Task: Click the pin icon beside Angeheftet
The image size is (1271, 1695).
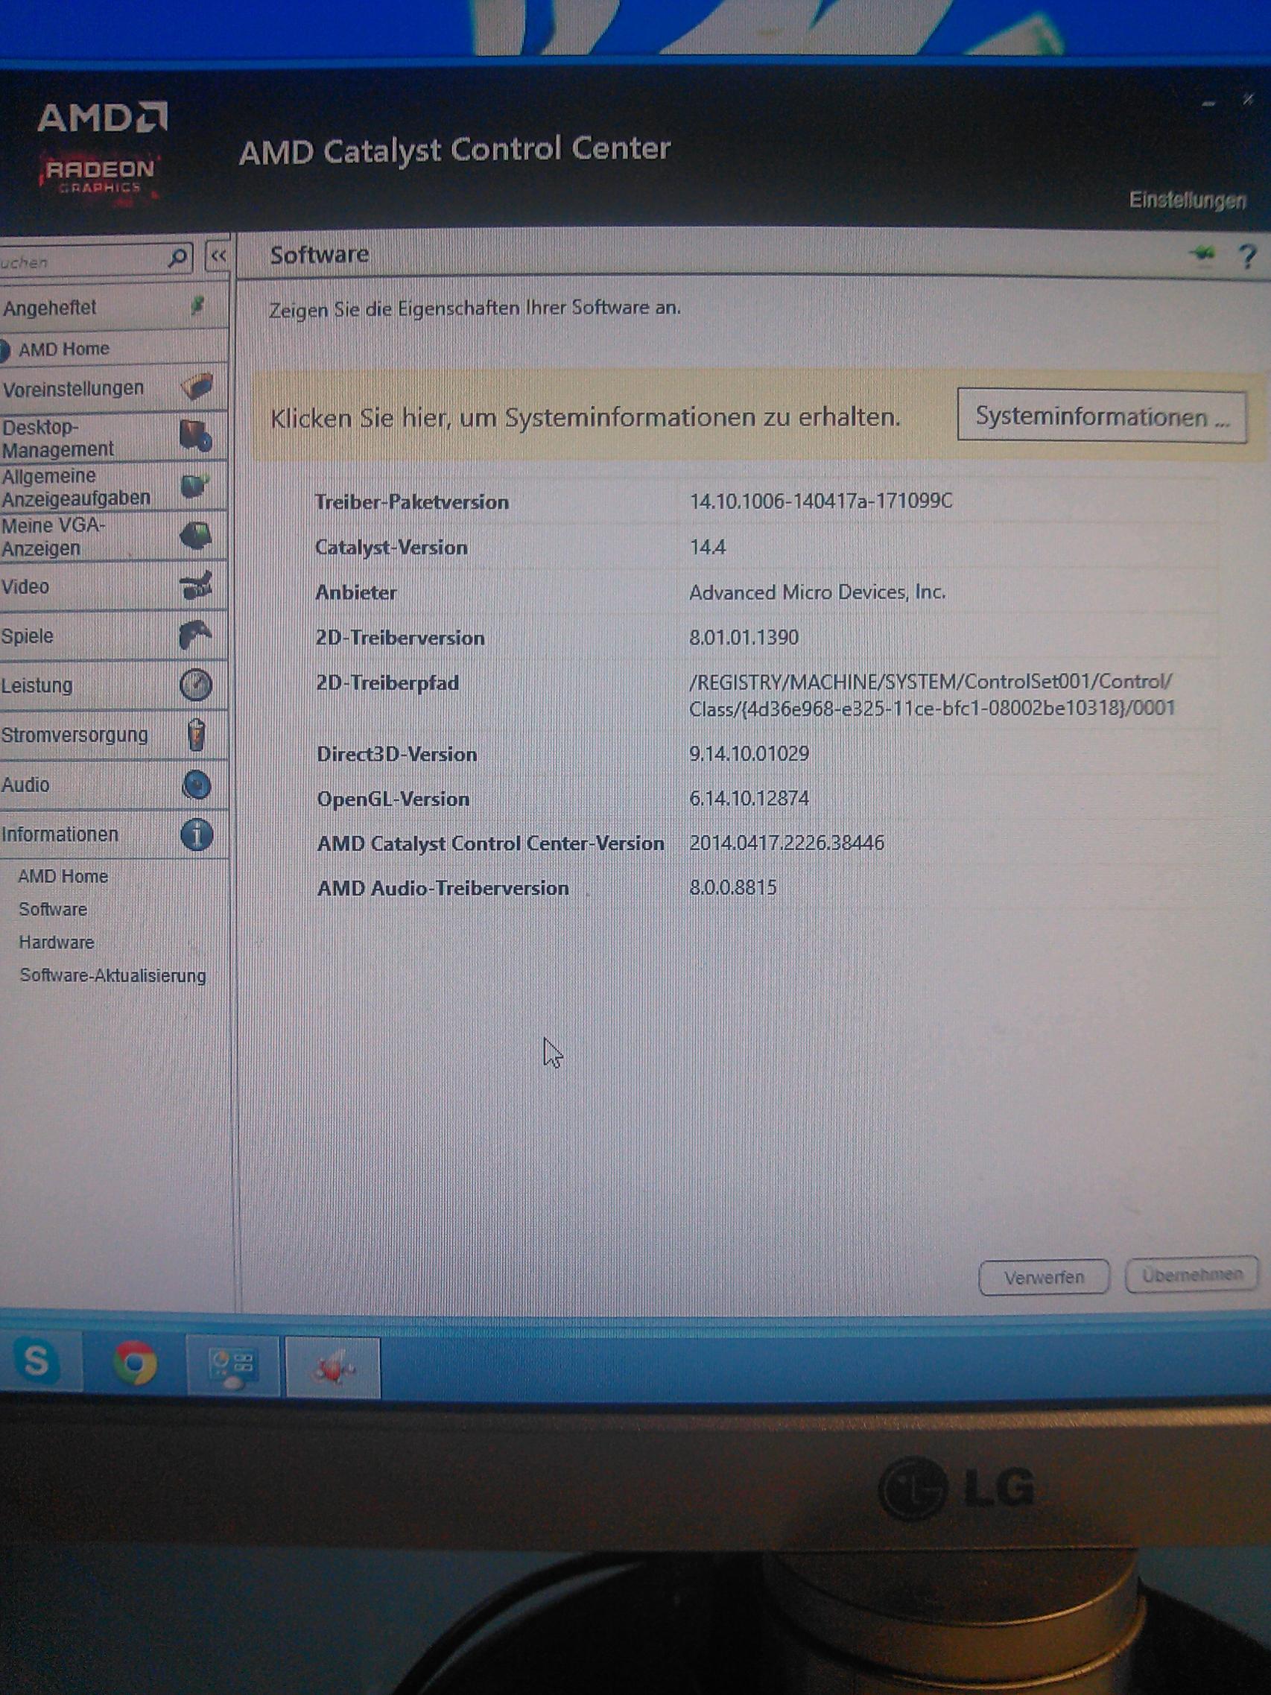Action: tap(197, 306)
